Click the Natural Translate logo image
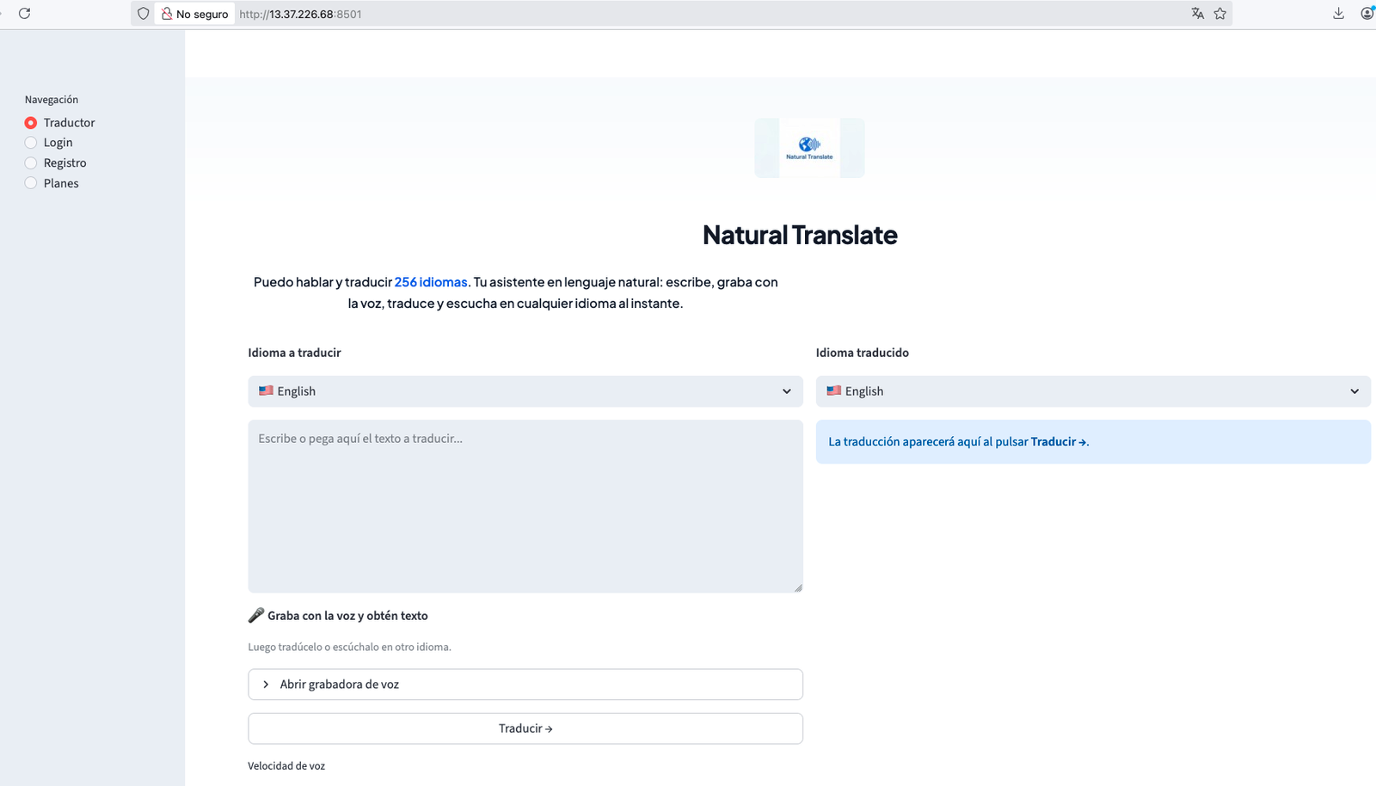 809,148
